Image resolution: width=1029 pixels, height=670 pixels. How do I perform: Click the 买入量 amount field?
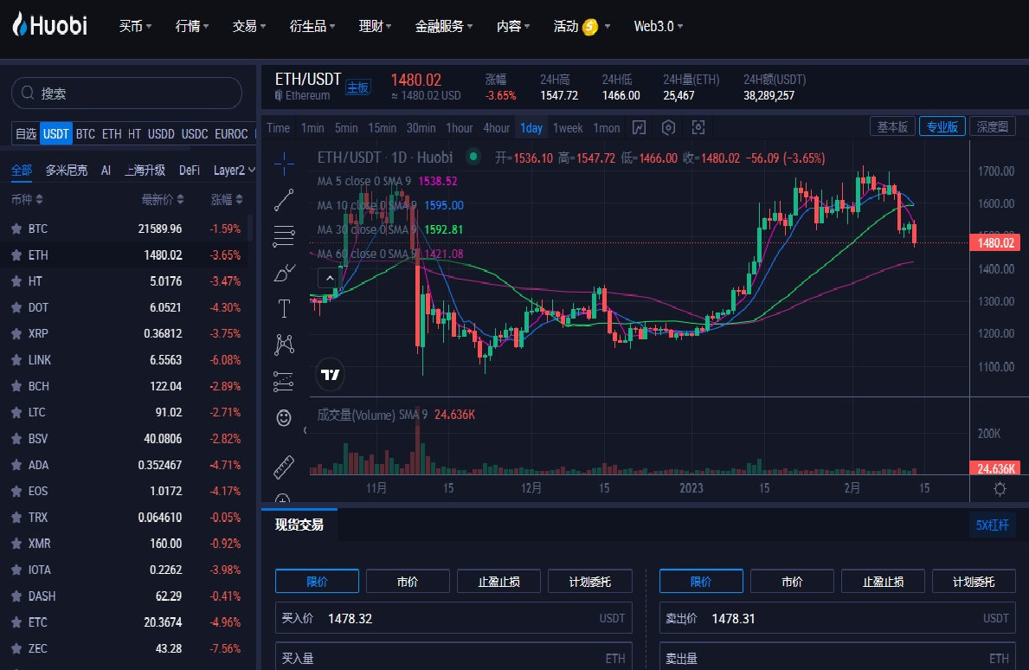tap(453, 656)
